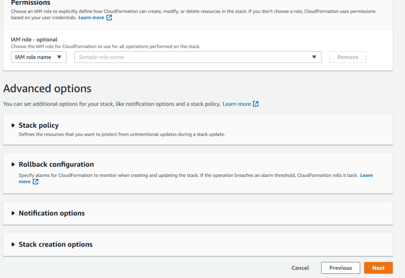This screenshot has height=278, width=405.
Task: Click the Stack policy disclosure triangle
Action: 13,125
